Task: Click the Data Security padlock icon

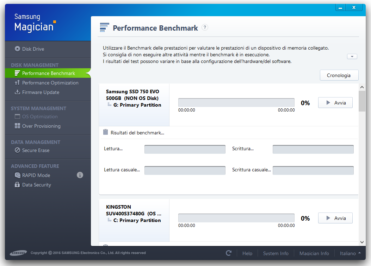Action: pos(17,184)
